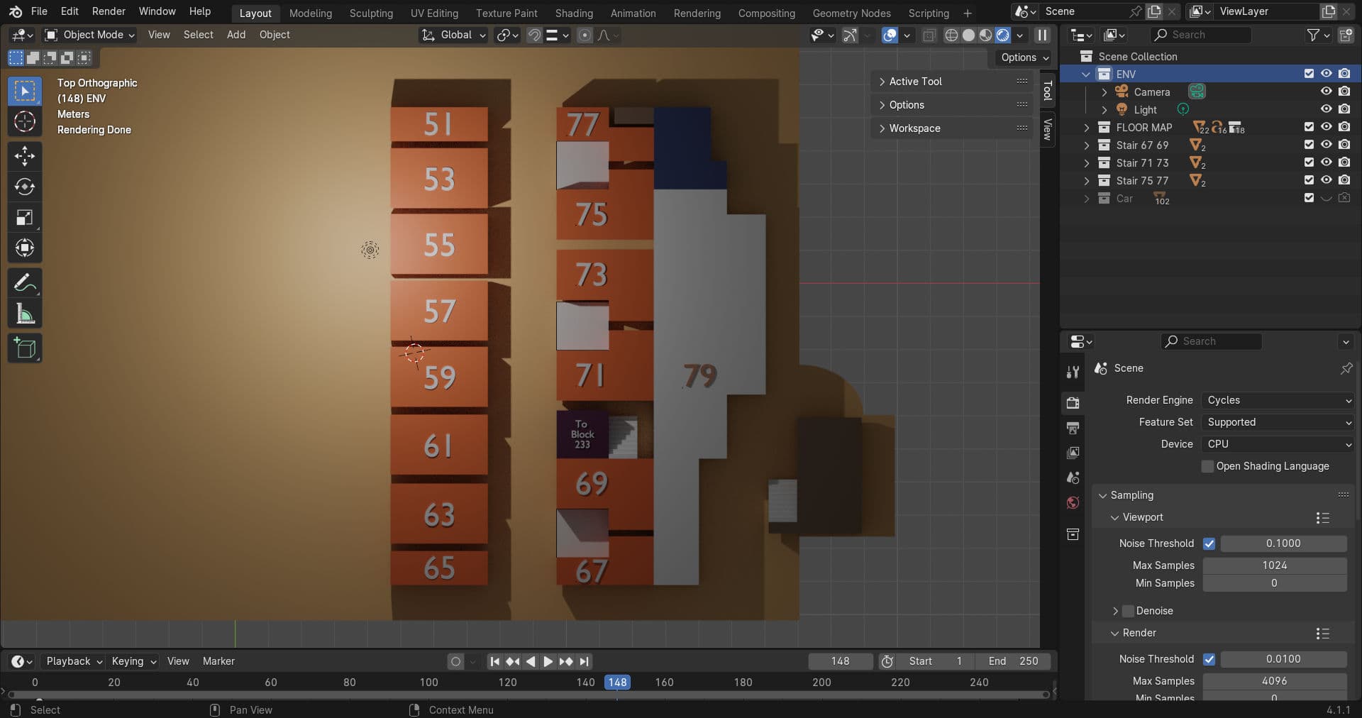Screen dimensions: 1362x718
Task: Show the Car collection in viewport
Action: 1326,198
